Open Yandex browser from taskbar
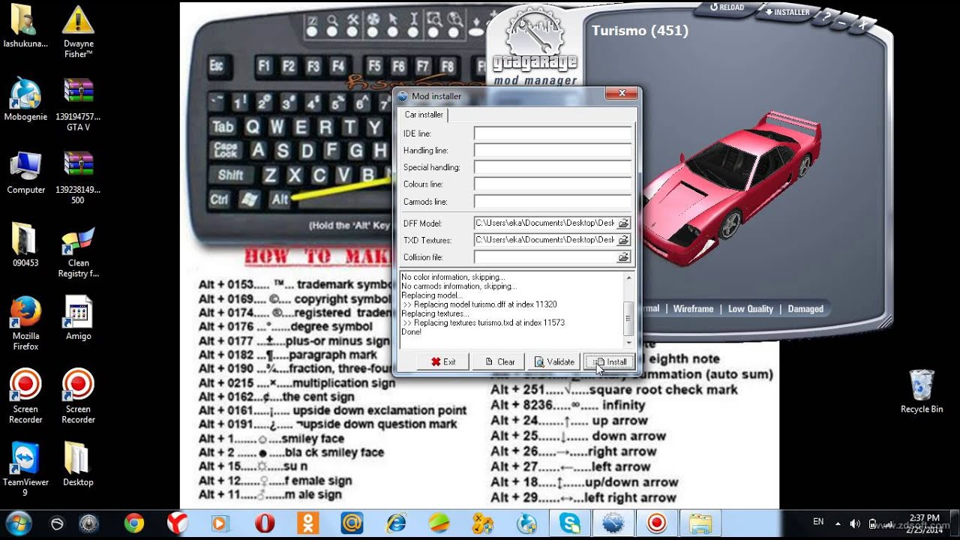This screenshot has height=540, width=960. click(x=177, y=523)
